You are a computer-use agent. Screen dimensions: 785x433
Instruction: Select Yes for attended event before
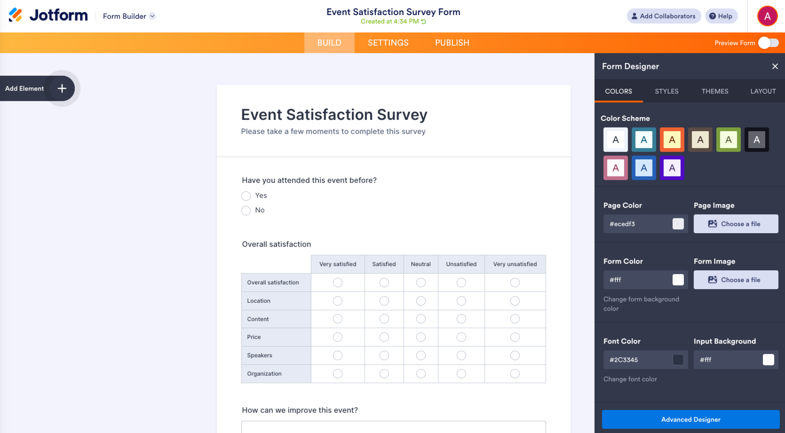point(246,196)
